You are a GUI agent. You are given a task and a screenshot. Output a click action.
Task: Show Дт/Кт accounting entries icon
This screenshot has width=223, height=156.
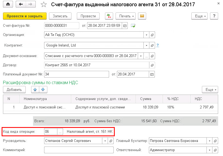109,16
